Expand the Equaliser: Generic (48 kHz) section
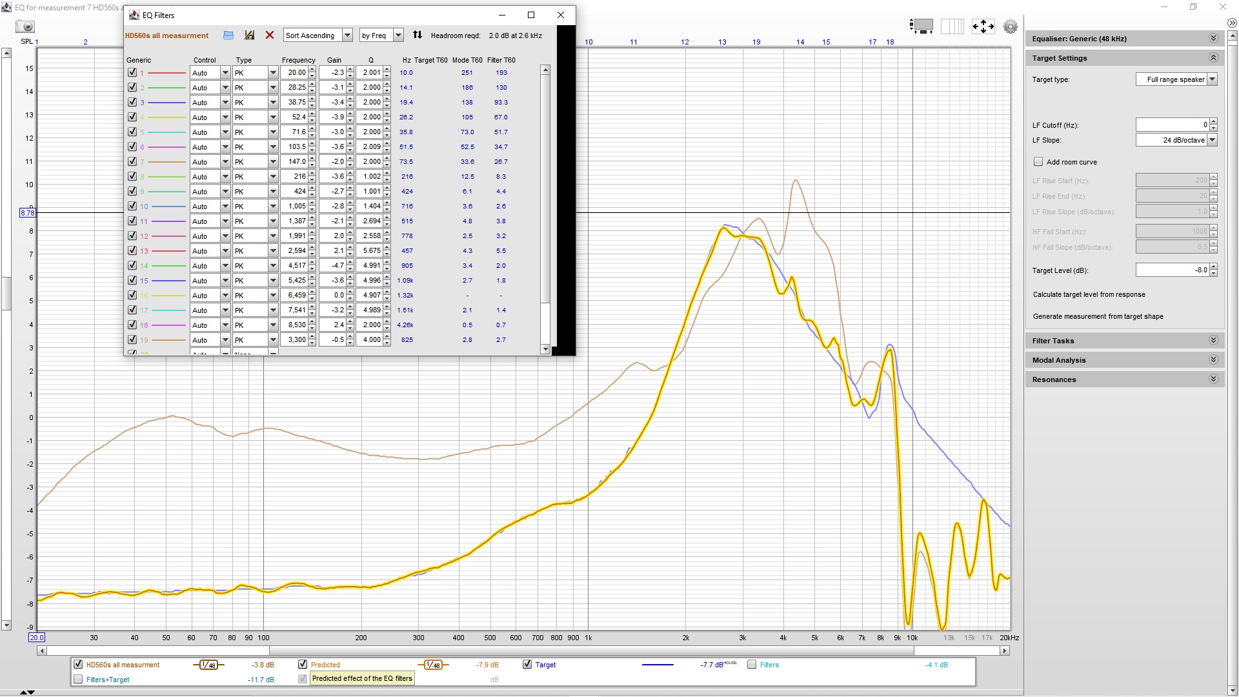1239x697 pixels. (1213, 39)
